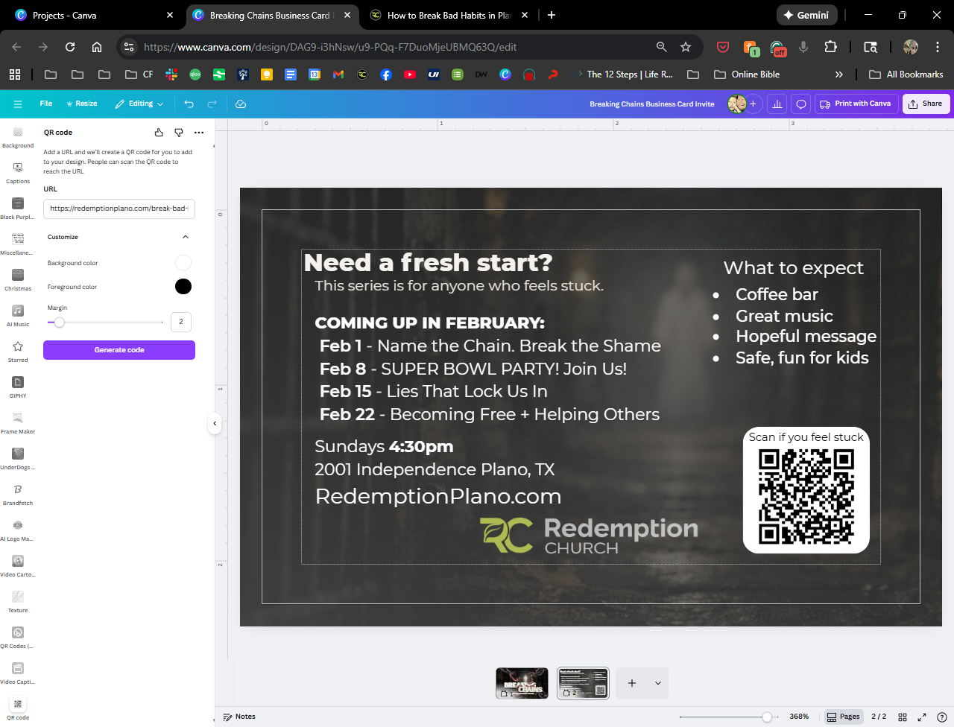Click the thumbs down feedback icon

pyautogui.click(x=179, y=133)
